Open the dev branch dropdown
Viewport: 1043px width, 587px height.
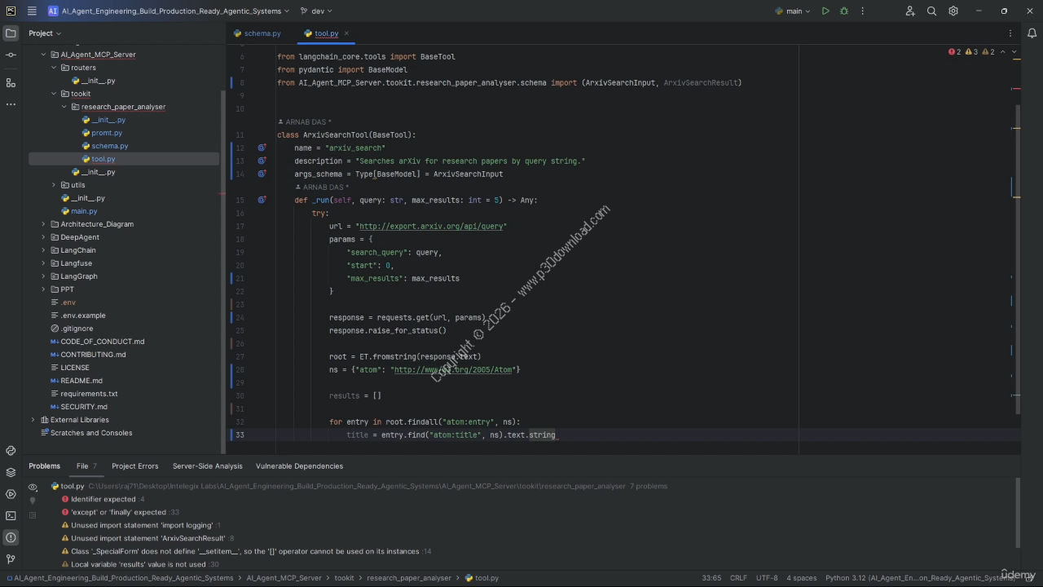click(316, 11)
